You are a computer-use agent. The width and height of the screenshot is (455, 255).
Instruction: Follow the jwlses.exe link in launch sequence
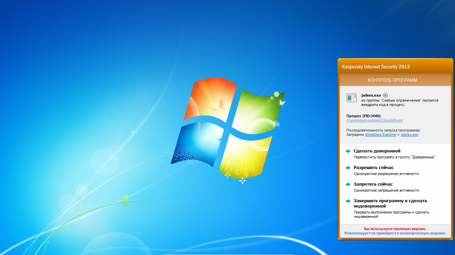[409, 134]
